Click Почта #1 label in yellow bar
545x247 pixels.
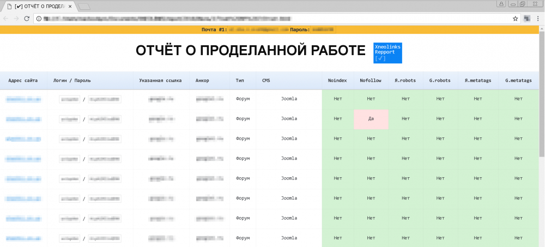point(214,29)
